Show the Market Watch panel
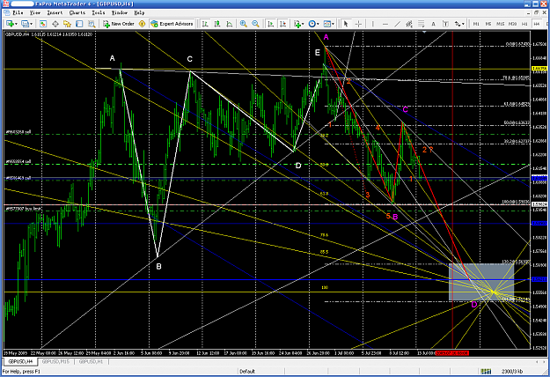This screenshot has height=377, width=550. point(43,24)
